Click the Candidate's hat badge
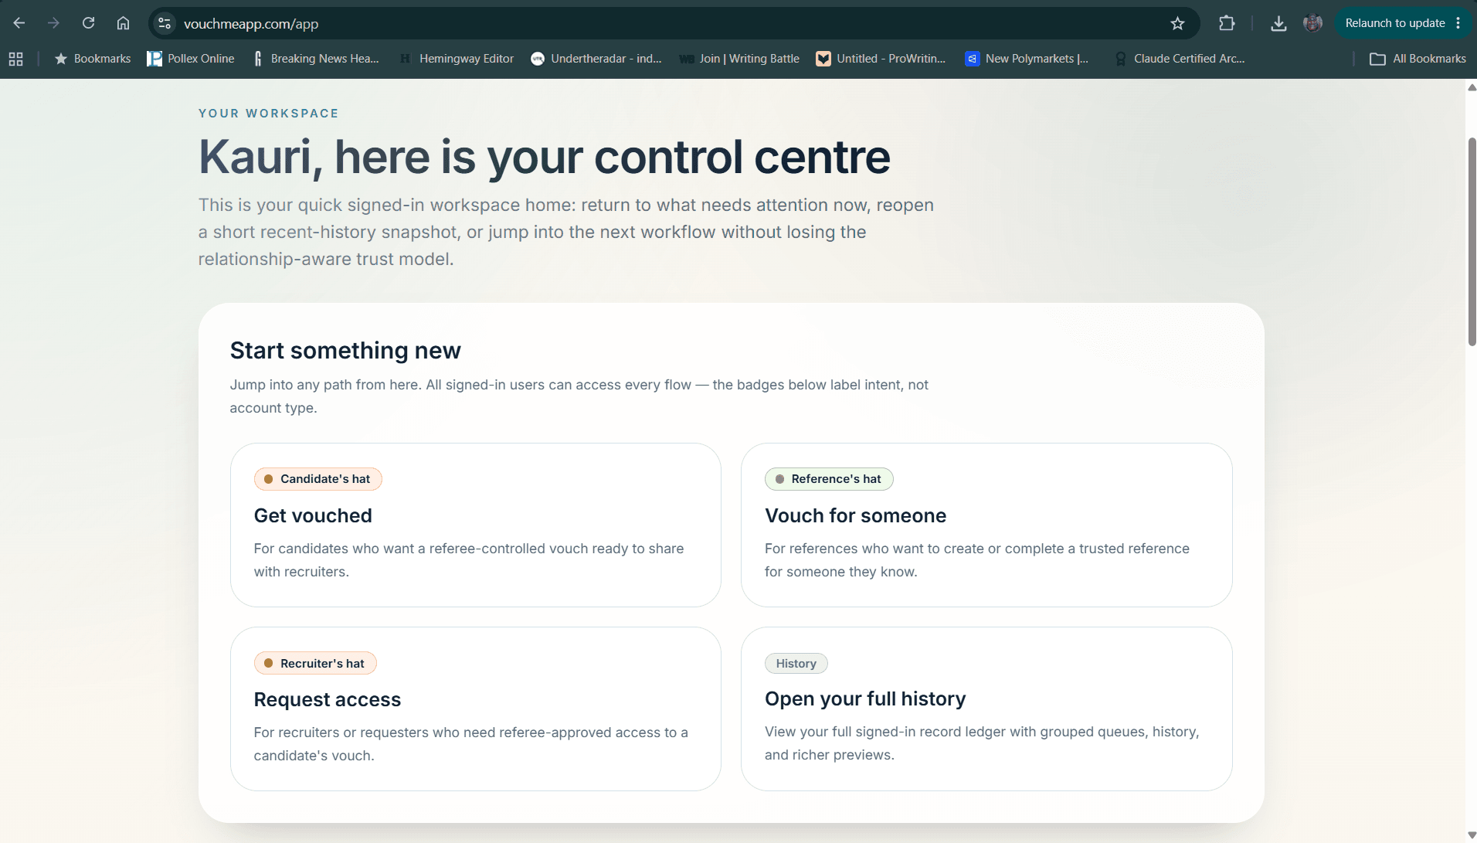The width and height of the screenshot is (1477, 843). 317,479
